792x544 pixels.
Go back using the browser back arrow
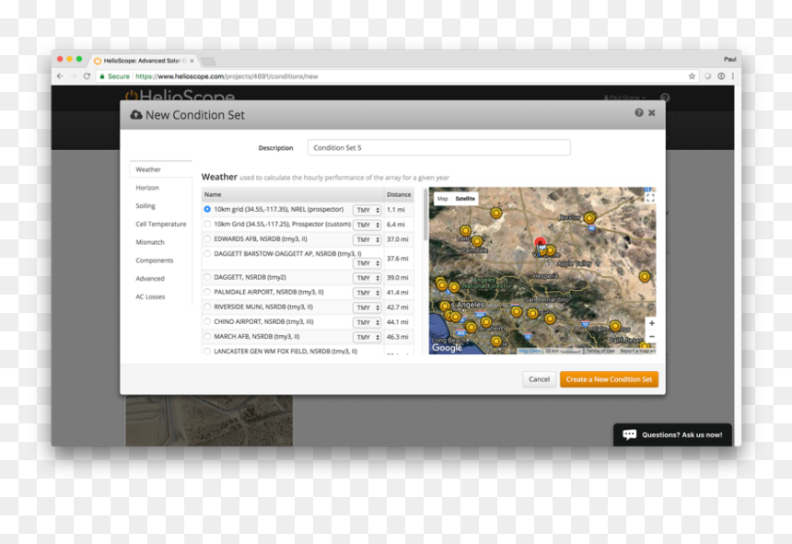click(x=60, y=76)
